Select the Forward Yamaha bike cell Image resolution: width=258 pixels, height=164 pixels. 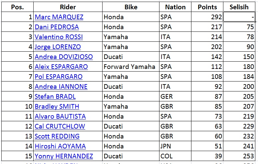[130, 67]
